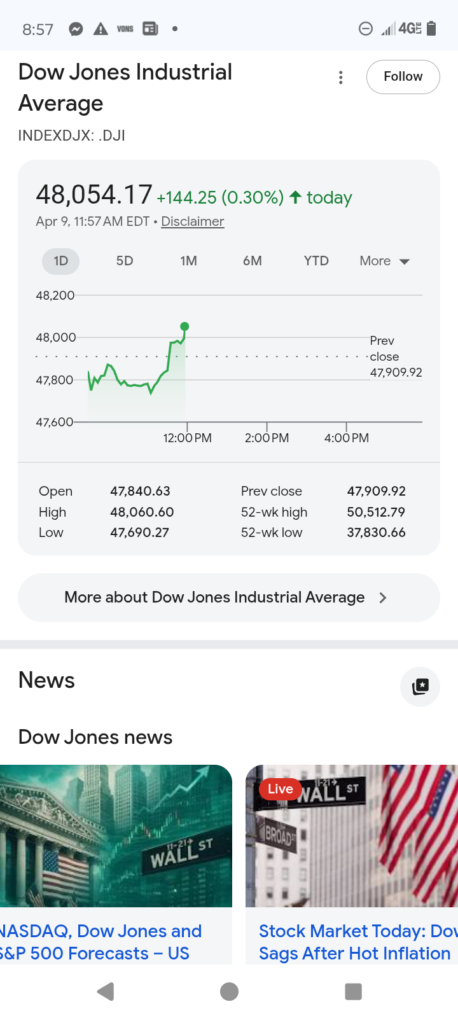The height and width of the screenshot is (1018, 458).
Task: Tap the do-not-disturb icon in status bar
Action: pyautogui.click(x=366, y=29)
